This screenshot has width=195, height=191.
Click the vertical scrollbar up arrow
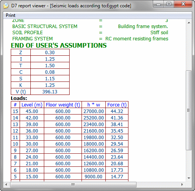click(189, 23)
